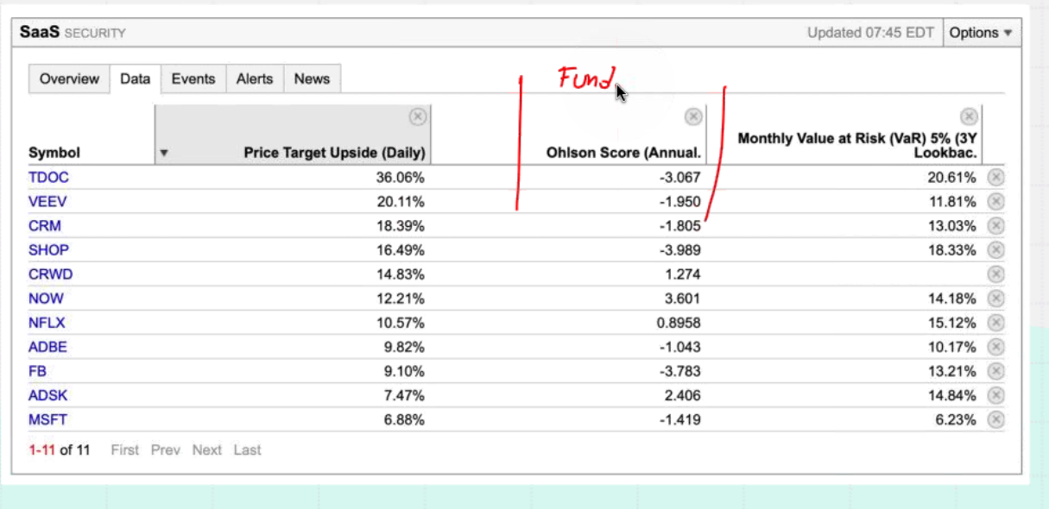Show the News tab
Viewport: 1049px width, 509px height.
pyautogui.click(x=312, y=79)
